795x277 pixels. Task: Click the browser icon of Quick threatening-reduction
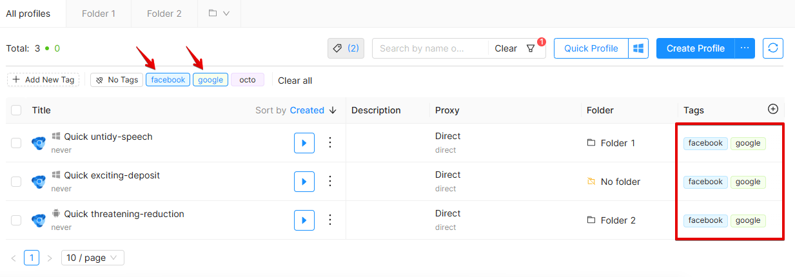click(x=39, y=220)
